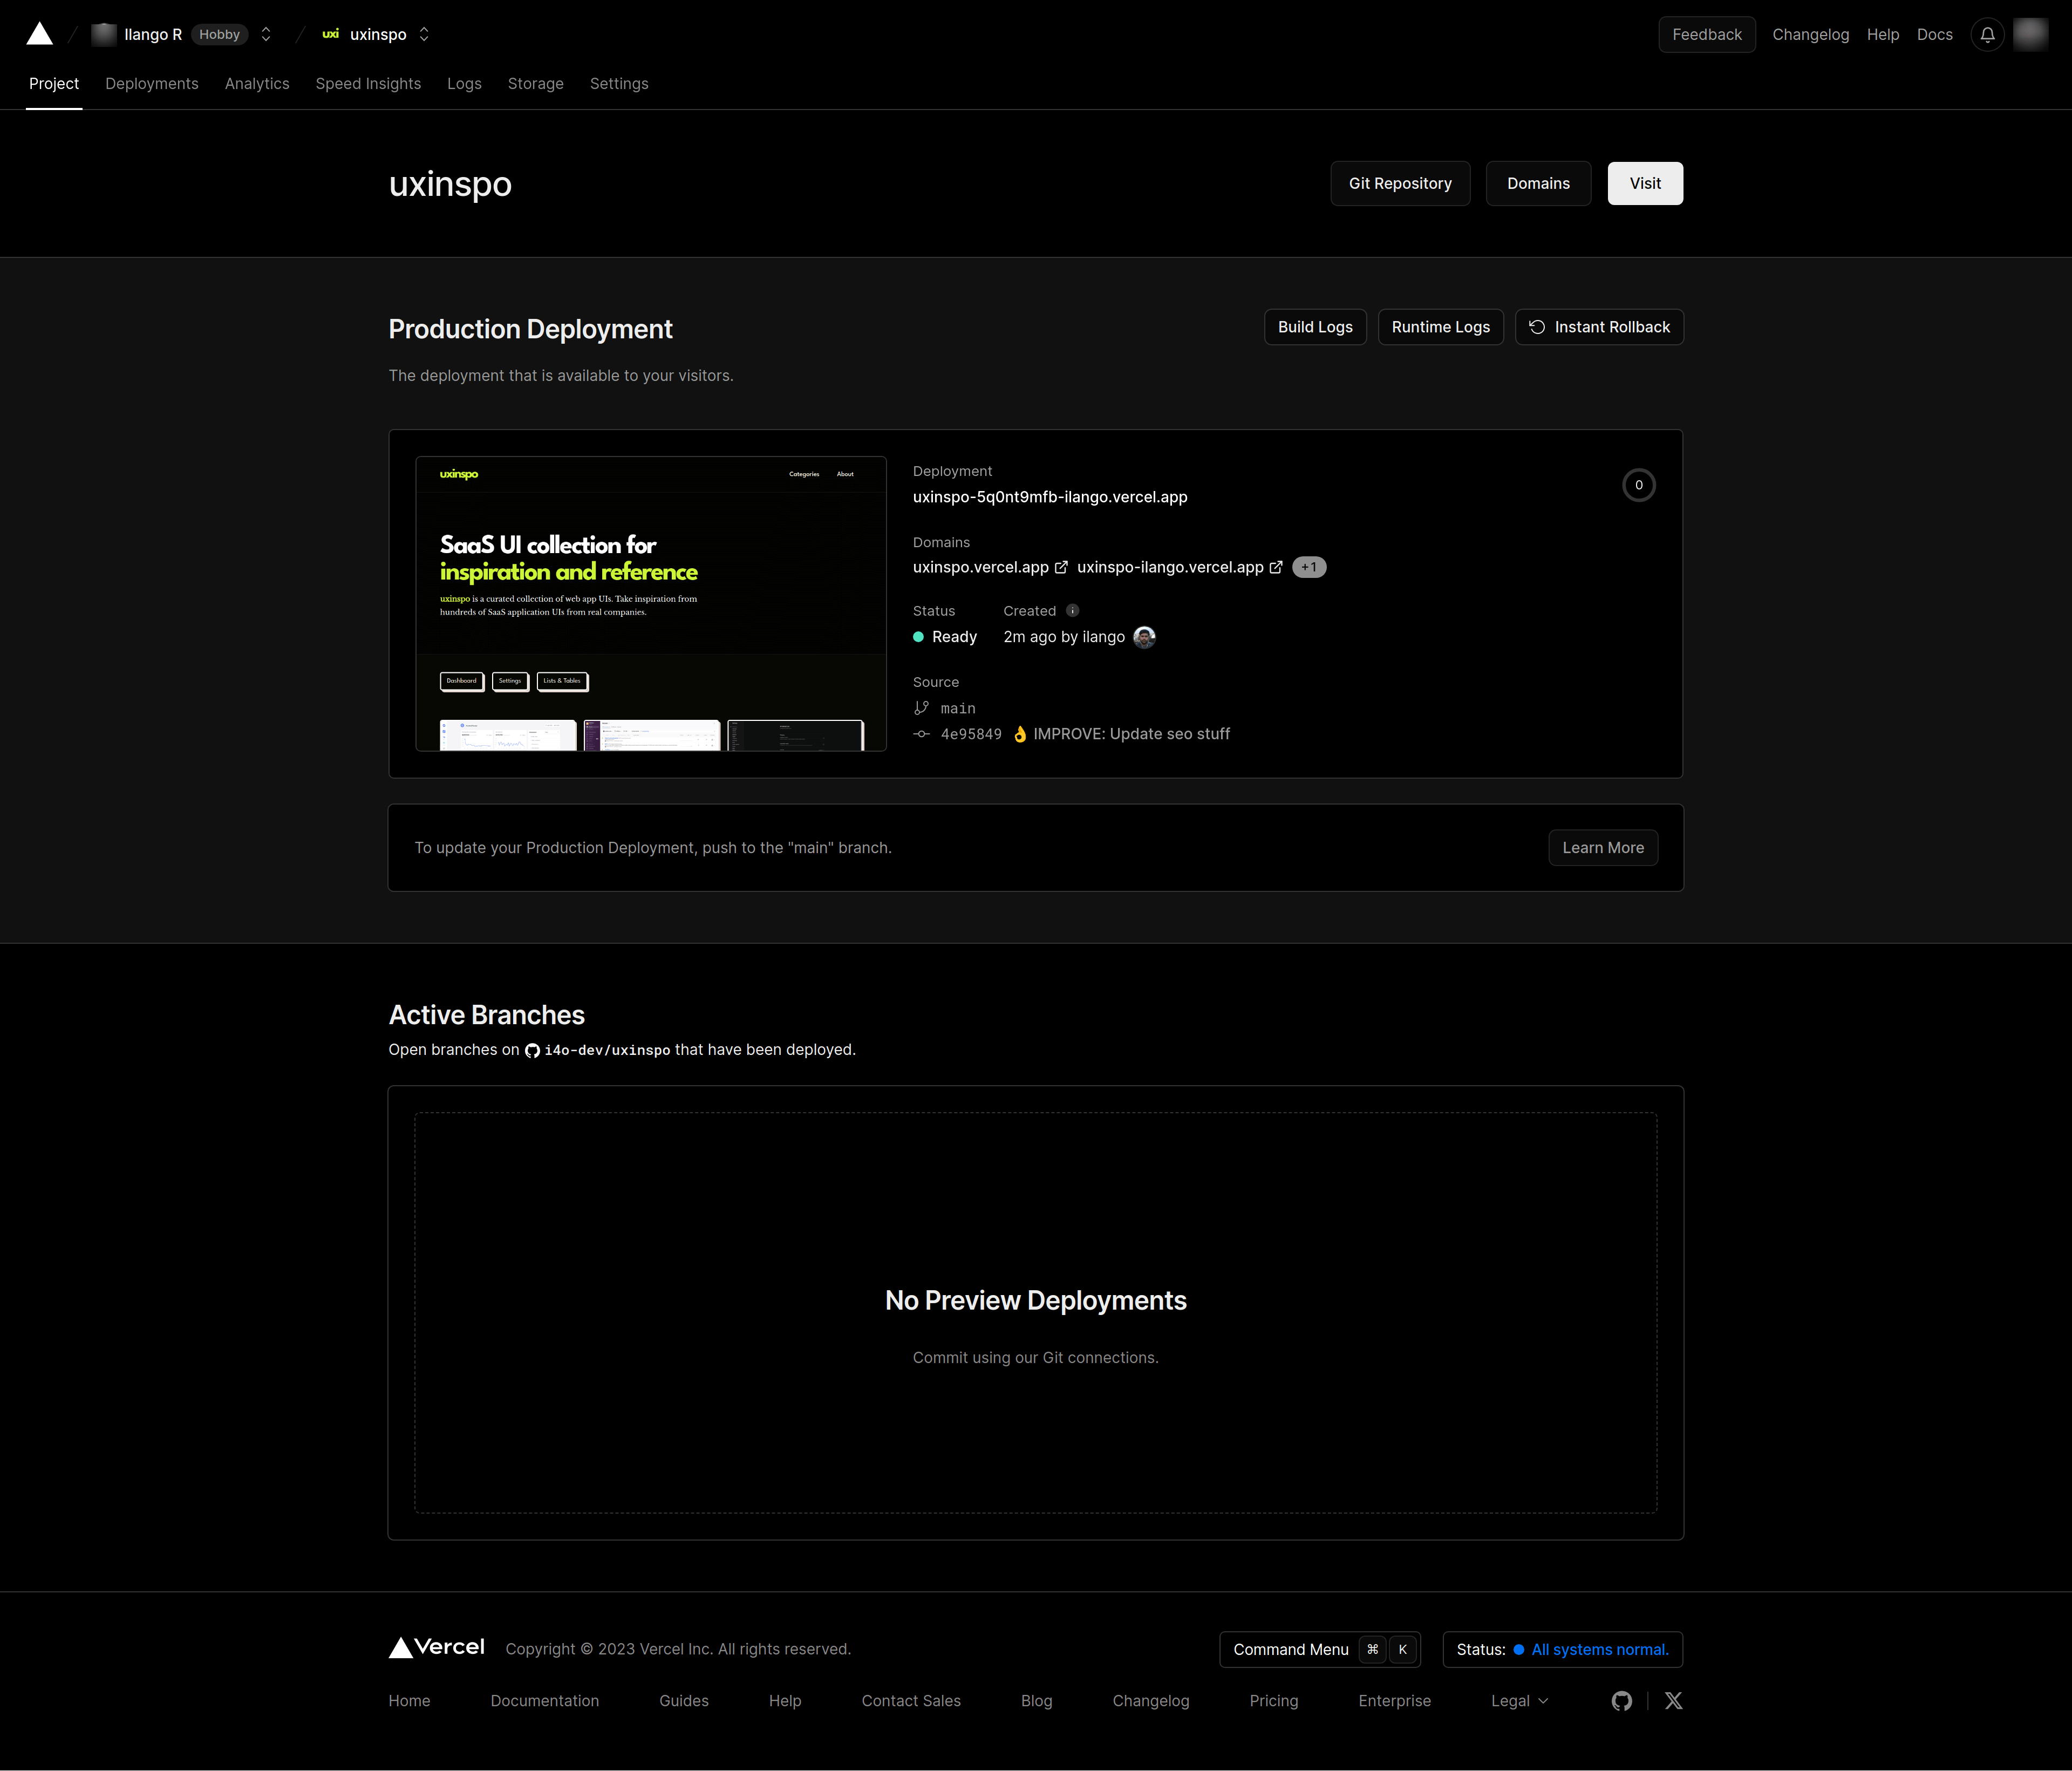
Task: Open the i4o-dev/uxinspo repository link
Action: [607, 1050]
